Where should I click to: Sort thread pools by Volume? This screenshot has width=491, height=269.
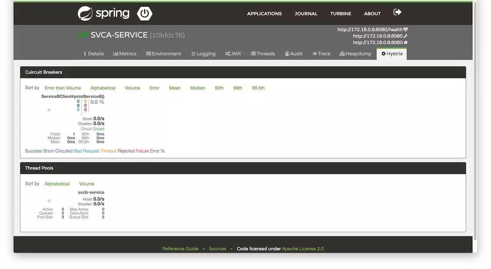click(87, 184)
